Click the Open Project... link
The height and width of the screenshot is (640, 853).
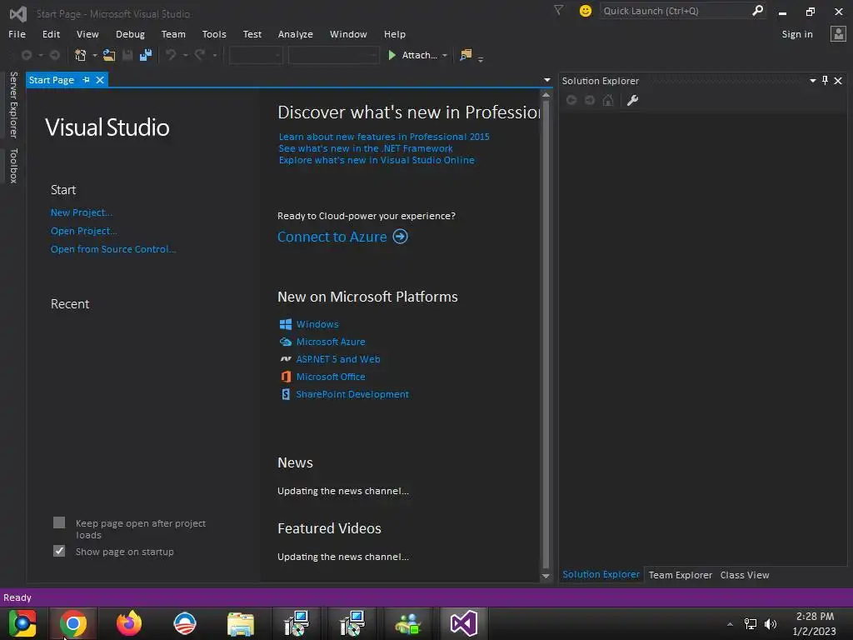point(84,231)
